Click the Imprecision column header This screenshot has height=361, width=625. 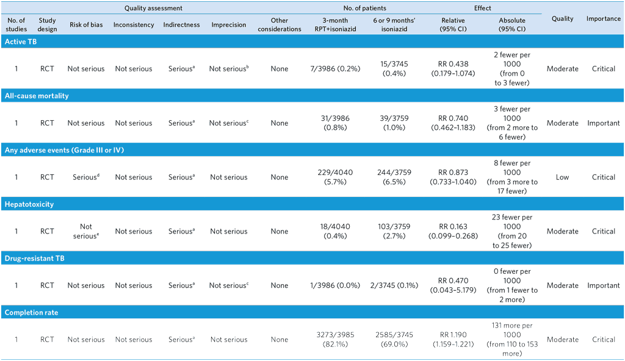point(229,25)
